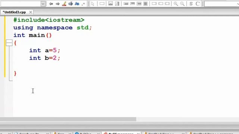
Task: Click the diagram tool with diagonal lines icon
Action: [111, 4]
